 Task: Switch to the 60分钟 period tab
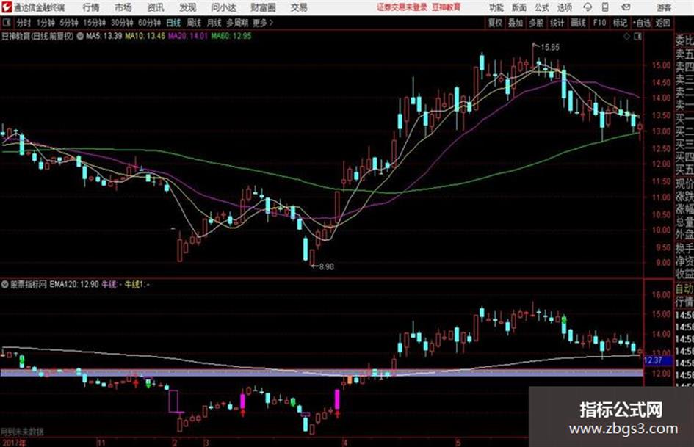pos(149,23)
